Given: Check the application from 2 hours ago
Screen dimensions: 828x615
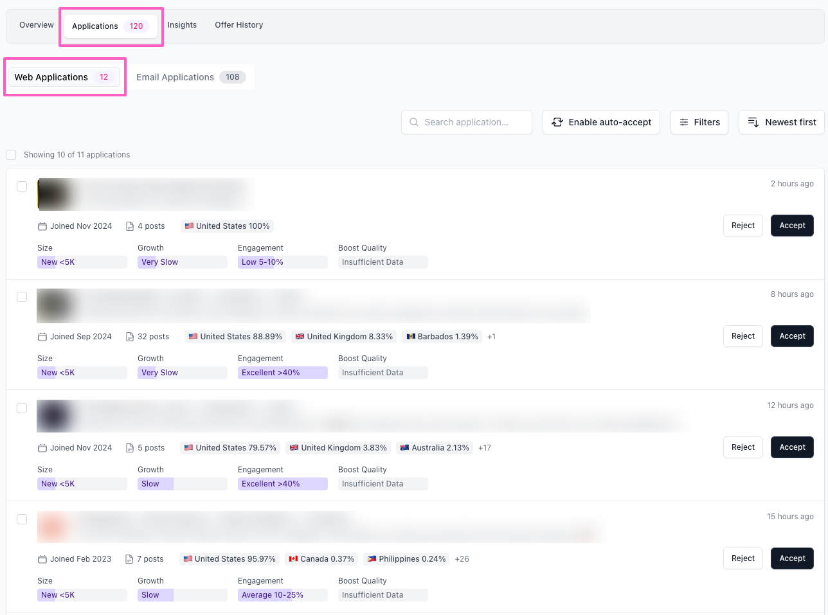Looking at the screenshot, I should click(x=22, y=186).
